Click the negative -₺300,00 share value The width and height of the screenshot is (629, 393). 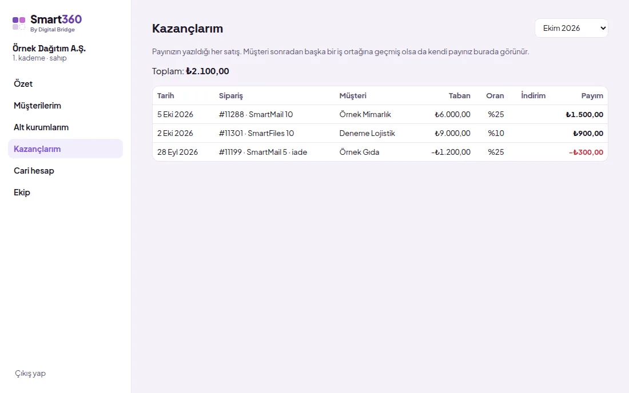(586, 152)
